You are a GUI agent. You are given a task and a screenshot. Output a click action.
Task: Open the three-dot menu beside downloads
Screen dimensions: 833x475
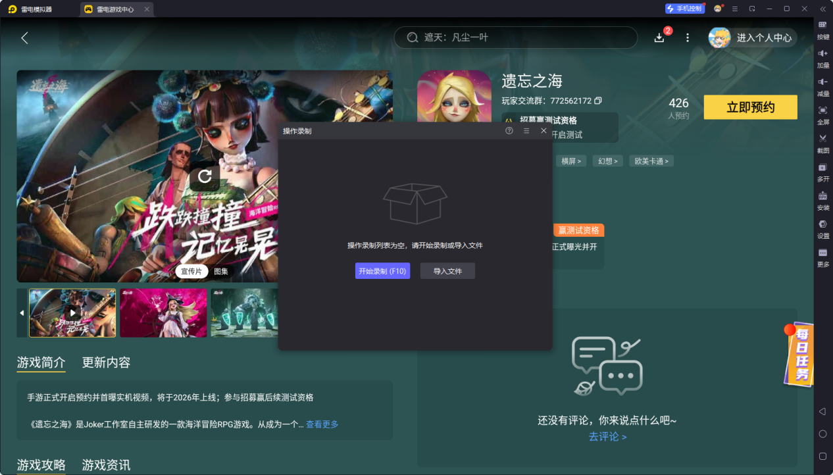click(x=688, y=37)
